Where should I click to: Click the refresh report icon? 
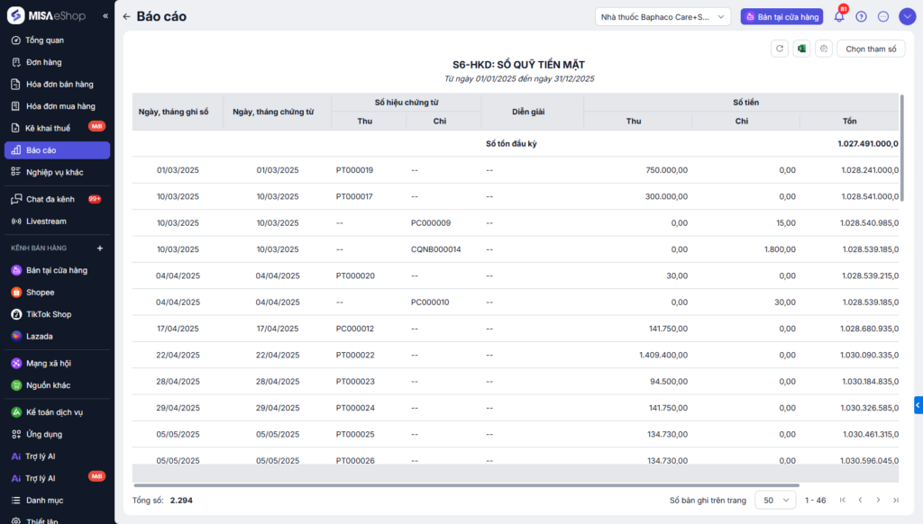(x=780, y=49)
